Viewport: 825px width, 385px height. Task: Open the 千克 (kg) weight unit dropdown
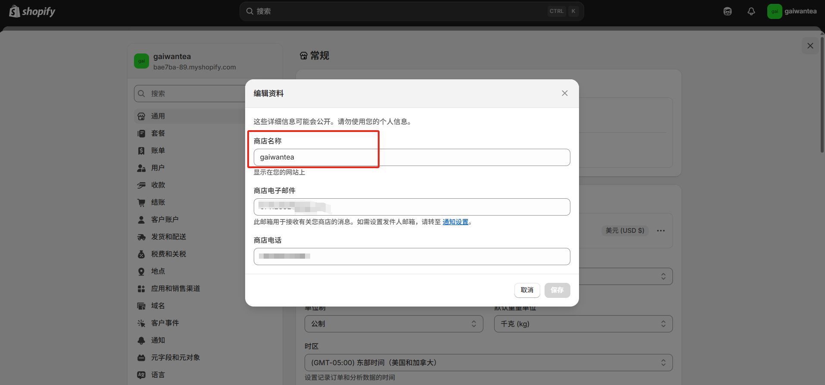click(x=583, y=324)
